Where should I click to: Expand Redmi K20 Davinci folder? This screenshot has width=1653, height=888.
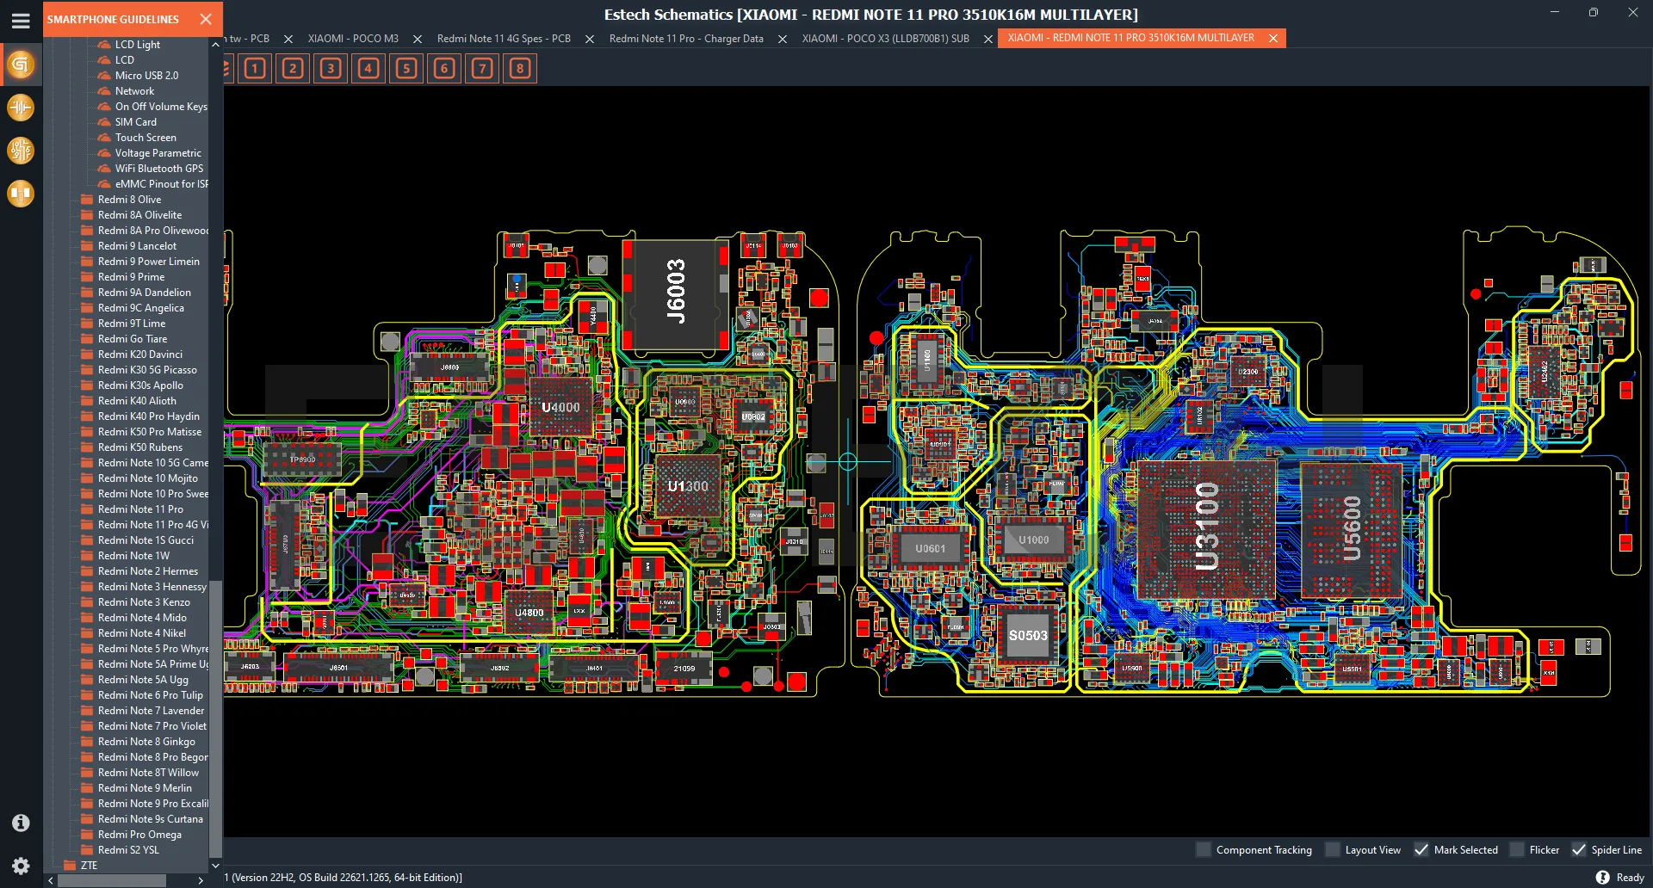[x=139, y=355]
